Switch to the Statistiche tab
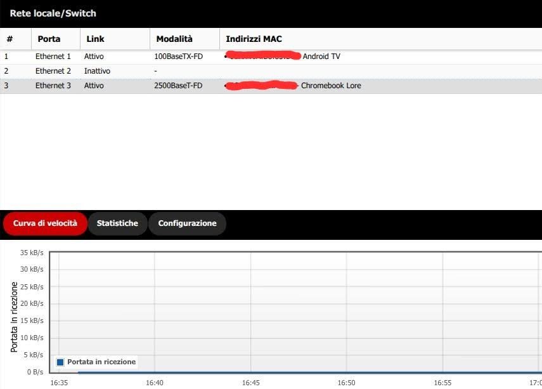 pyautogui.click(x=117, y=223)
